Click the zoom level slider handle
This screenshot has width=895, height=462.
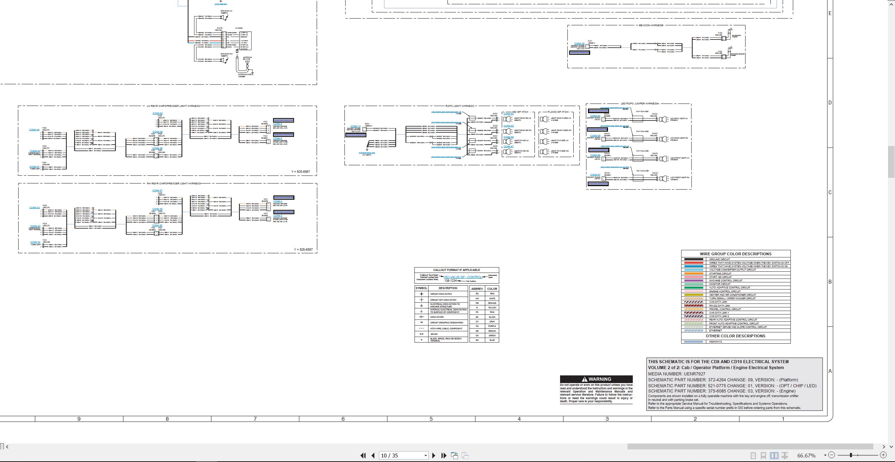click(x=851, y=455)
